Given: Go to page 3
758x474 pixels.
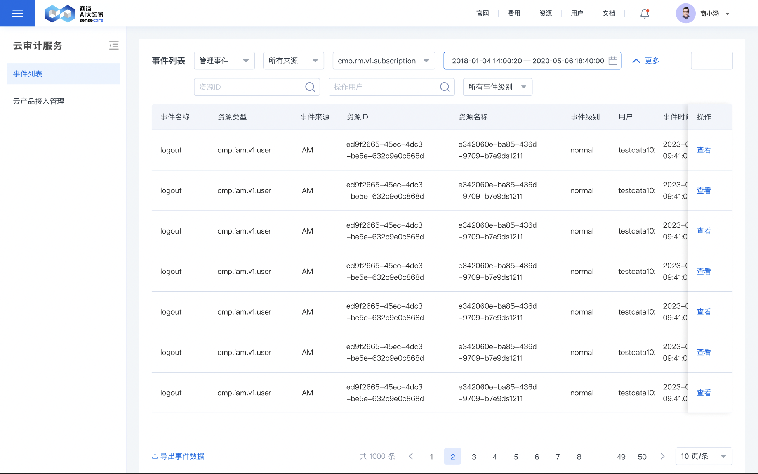Looking at the screenshot, I should (x=474, y=457).
